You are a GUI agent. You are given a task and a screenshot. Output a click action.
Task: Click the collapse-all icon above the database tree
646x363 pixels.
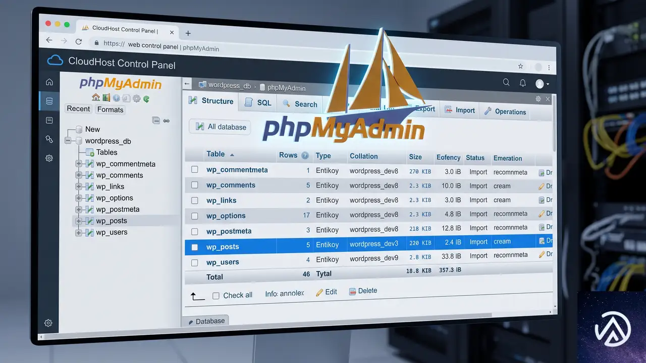tap(156, 120)
